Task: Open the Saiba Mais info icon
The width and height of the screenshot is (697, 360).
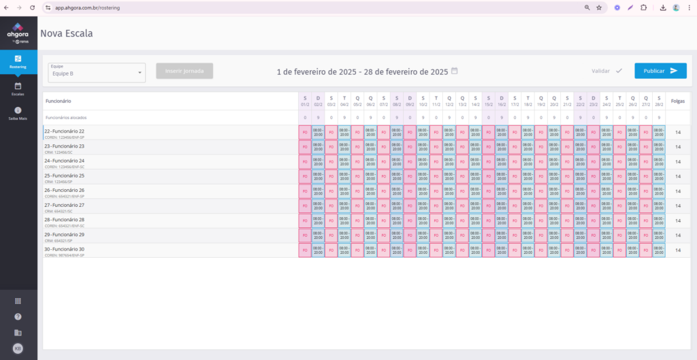Action: [x=18, y=113]
